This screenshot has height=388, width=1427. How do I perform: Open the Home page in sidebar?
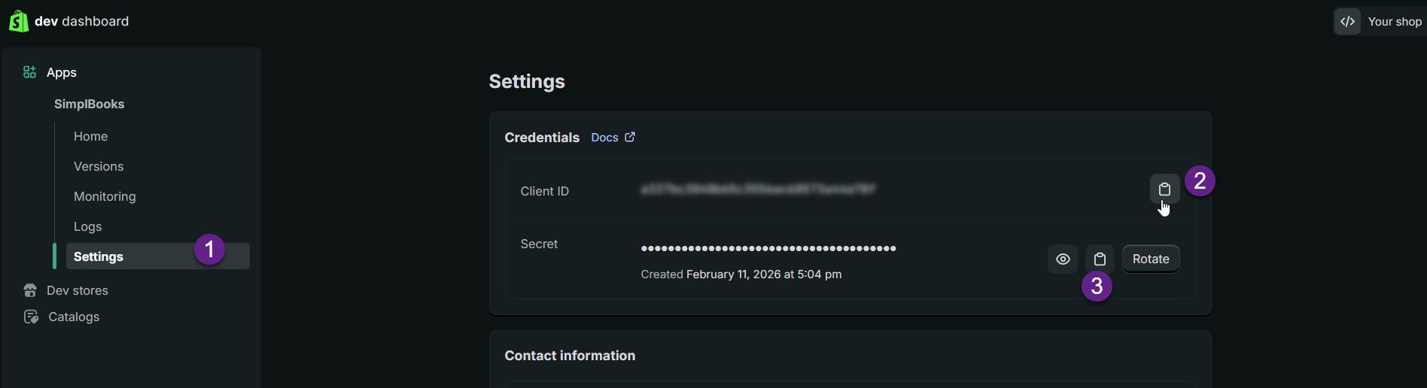tap(90, 136)
